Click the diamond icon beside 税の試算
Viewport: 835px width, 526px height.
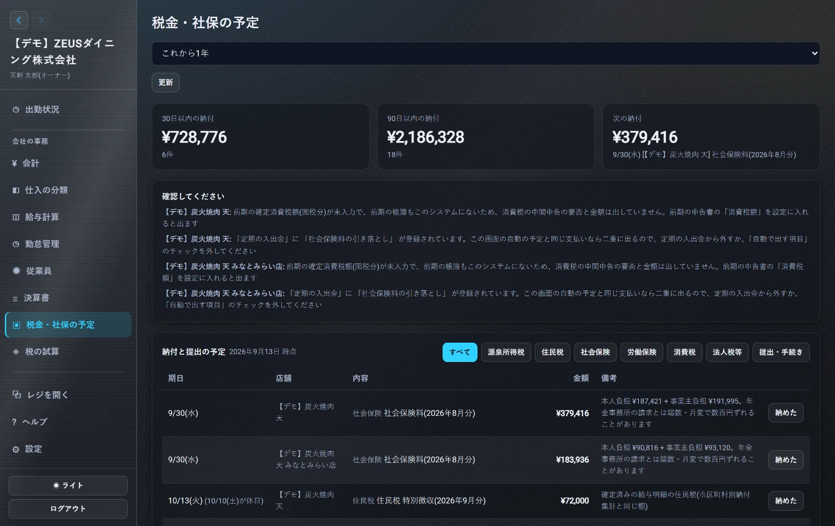pos(16,352)
